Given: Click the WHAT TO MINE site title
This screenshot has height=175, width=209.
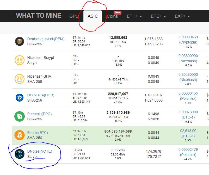Looking at the screenshot, I should 39,16.
